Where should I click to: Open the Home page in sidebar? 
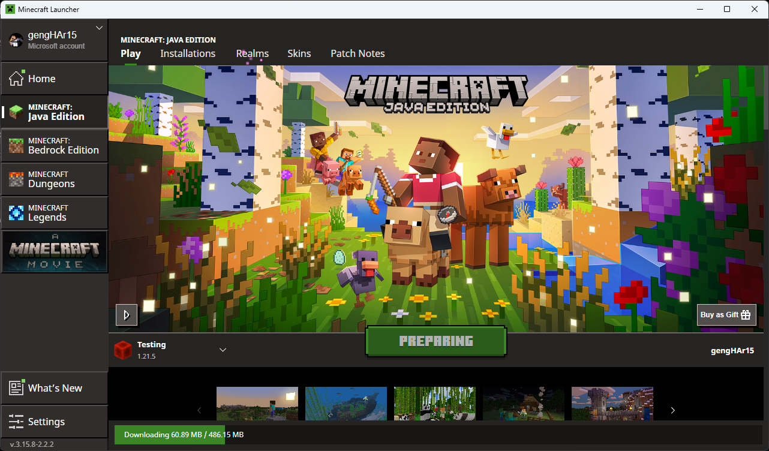[54, 78]
